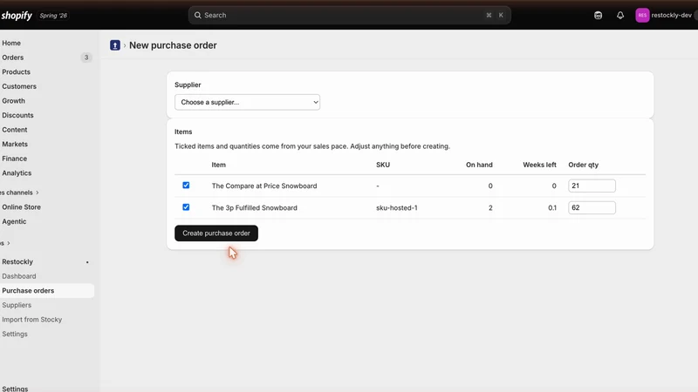Open Restockly Dashboard

click(x=18, y=276)
